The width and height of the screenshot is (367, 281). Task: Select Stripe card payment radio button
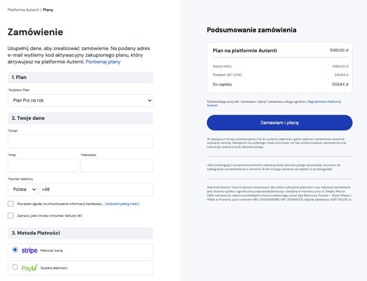click(15, 250)
